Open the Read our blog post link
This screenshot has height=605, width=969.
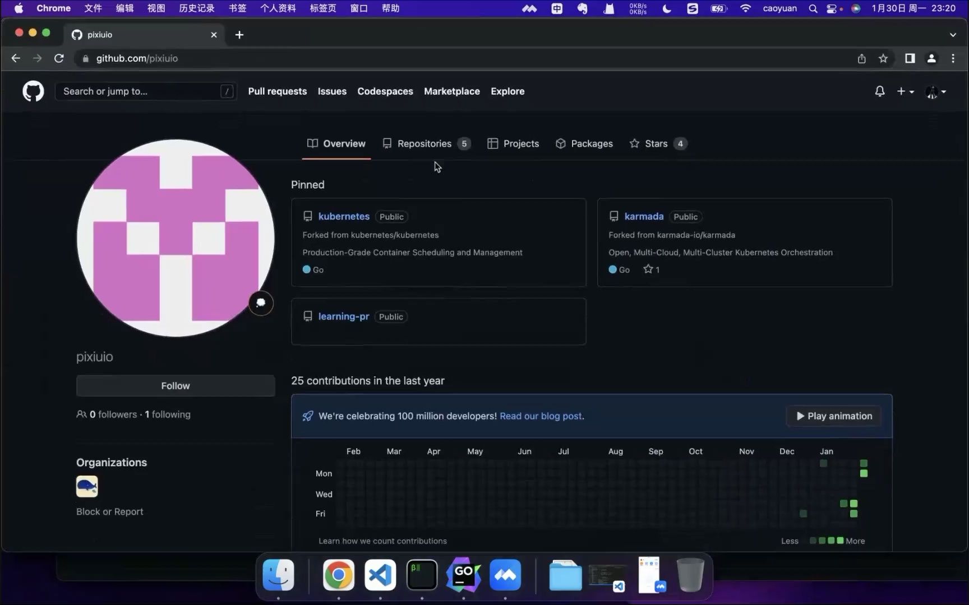coord(541,416)
